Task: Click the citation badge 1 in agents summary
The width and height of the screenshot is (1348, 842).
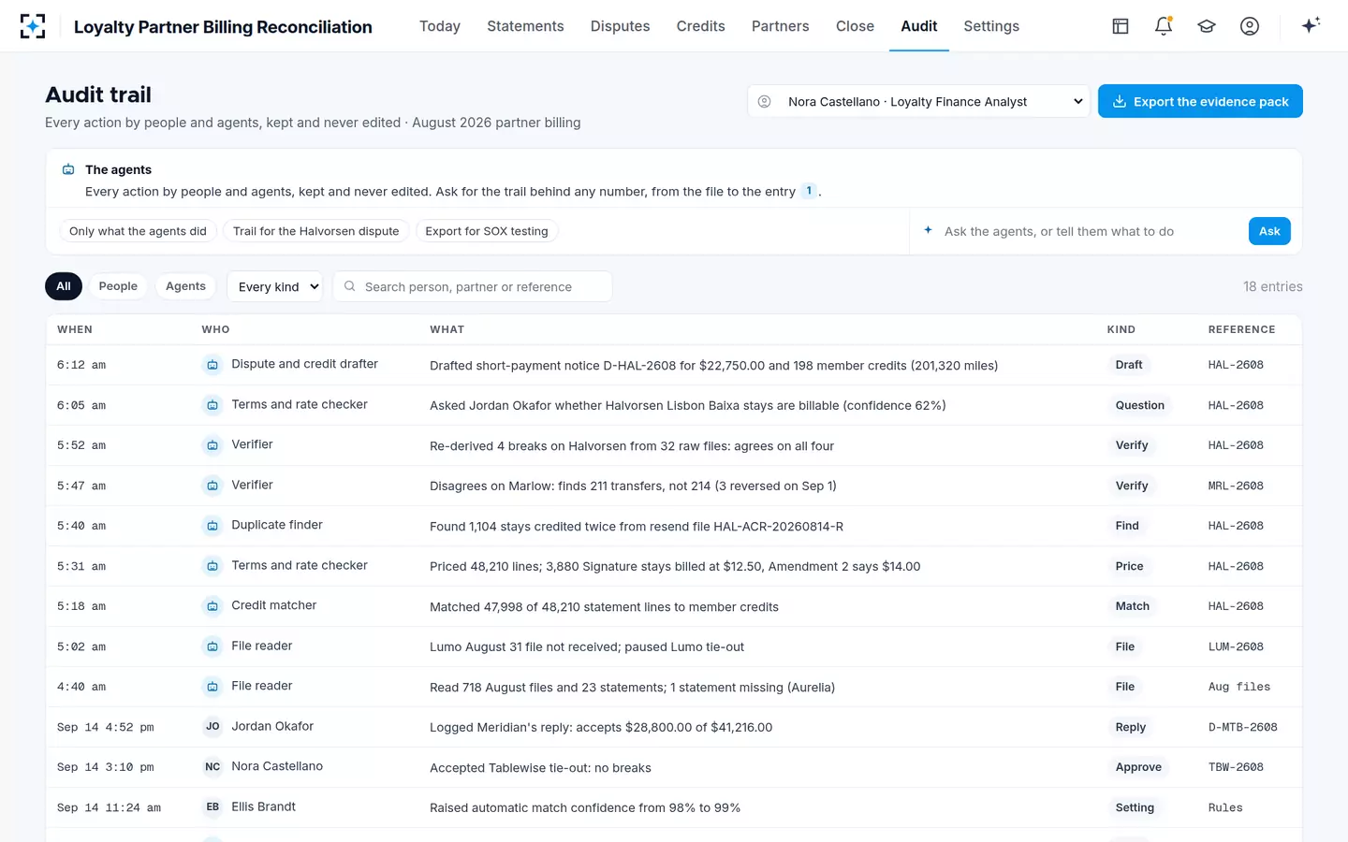Action: coord(809,191)
